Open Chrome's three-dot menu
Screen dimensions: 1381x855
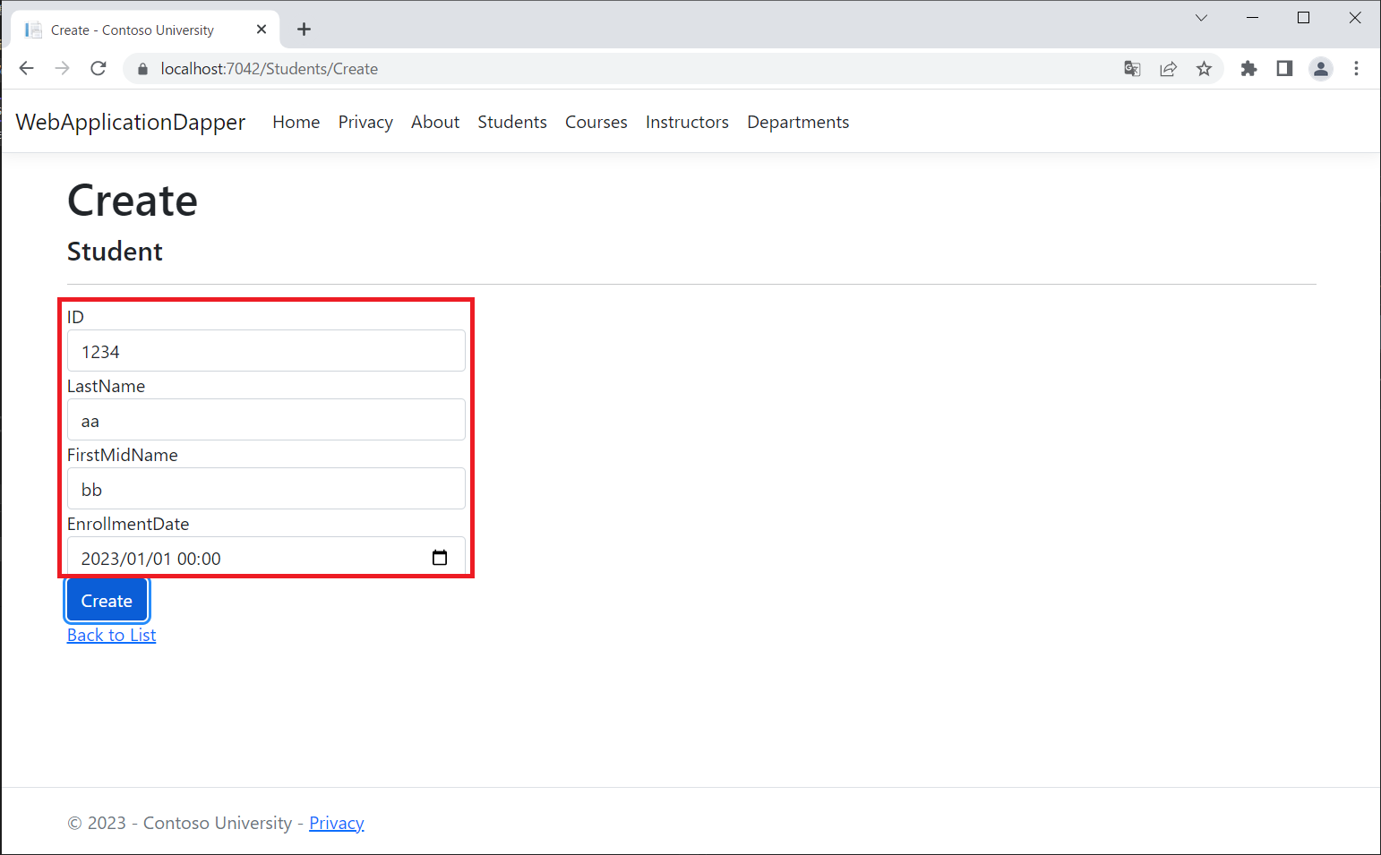click(x=1356, y=69)
